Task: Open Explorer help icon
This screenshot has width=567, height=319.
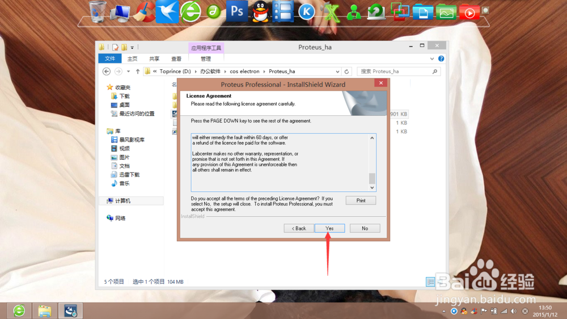Action: point(441,58)
